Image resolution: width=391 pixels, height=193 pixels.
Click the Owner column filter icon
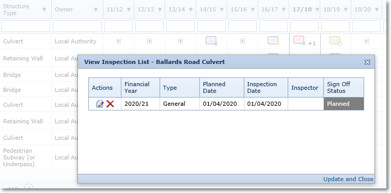96,10
